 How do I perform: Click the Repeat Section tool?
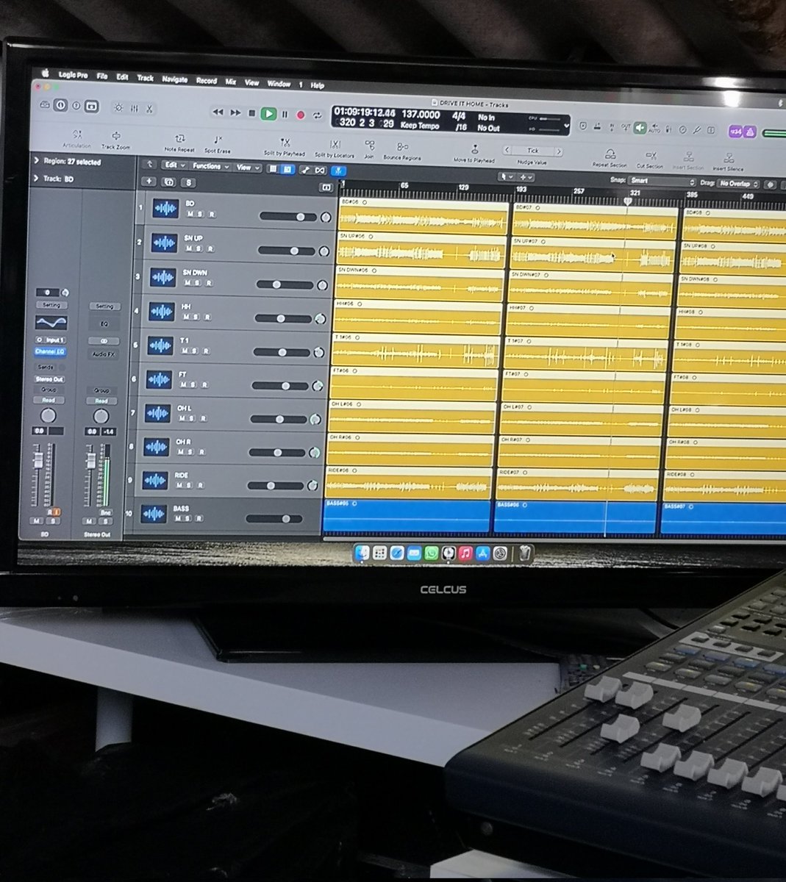click(610, 158)
